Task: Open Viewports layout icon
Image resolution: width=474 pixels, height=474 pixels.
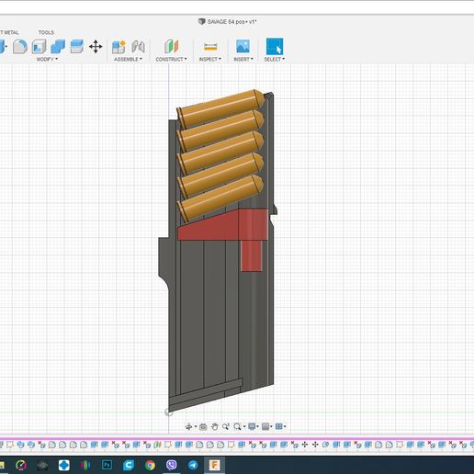Action: point(278,426)
